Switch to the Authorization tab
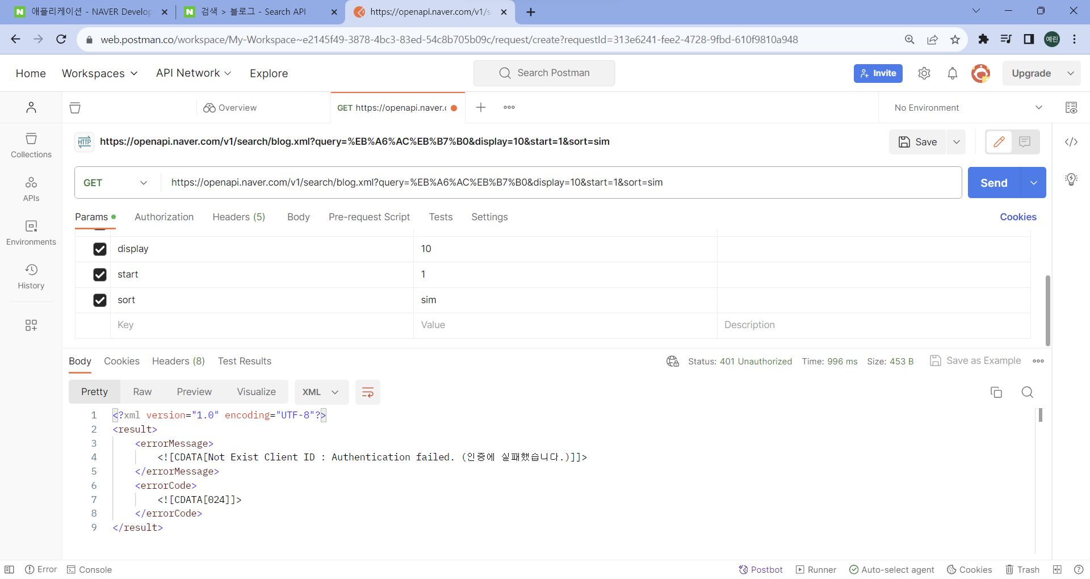 pos(164,217)
